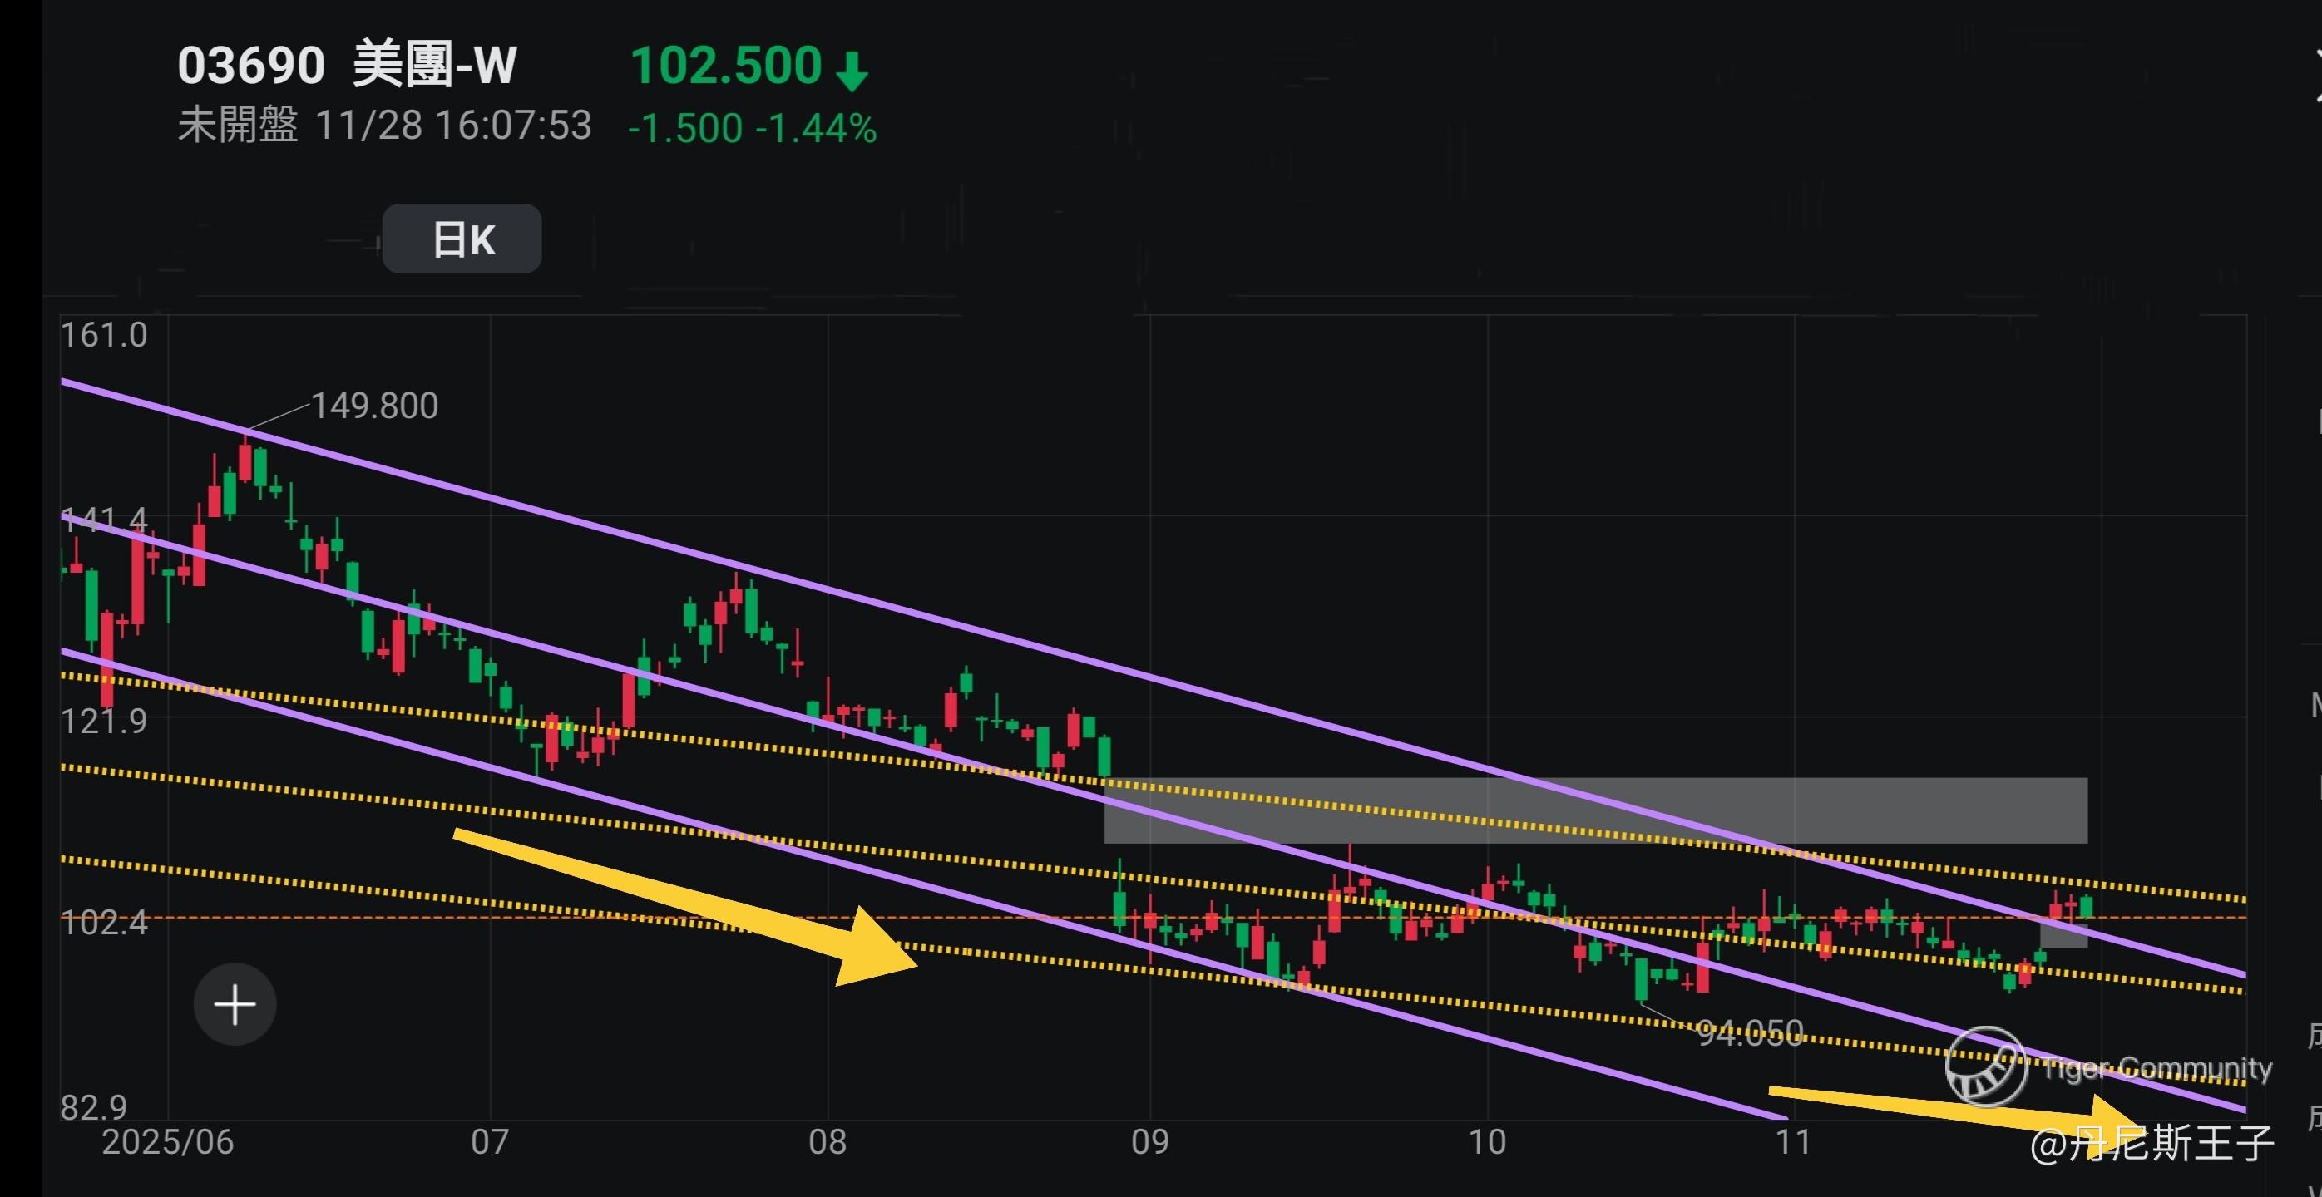Click the 03690 美團-W stock title
This screenshot has width=2322, height=1197.
(x=347, y=65)
